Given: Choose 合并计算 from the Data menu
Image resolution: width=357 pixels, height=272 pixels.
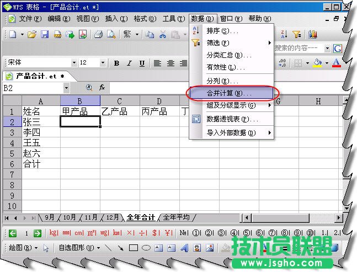Looking at the screenshot, I should pos(231,93).
